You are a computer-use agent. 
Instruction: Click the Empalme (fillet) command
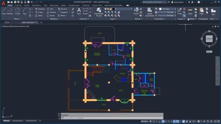(x=63, y=12)
